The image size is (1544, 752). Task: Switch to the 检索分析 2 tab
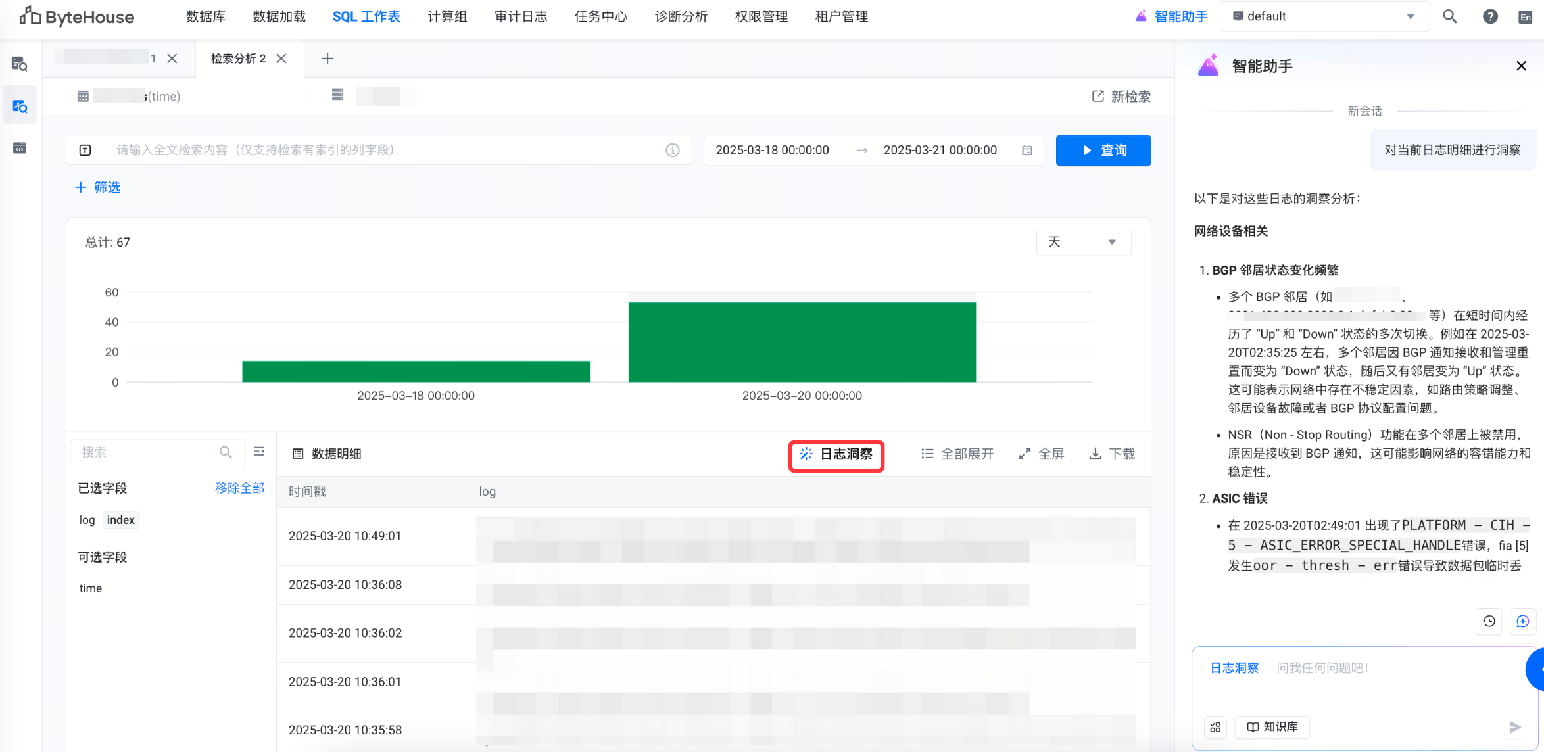(x=238, y=59)
